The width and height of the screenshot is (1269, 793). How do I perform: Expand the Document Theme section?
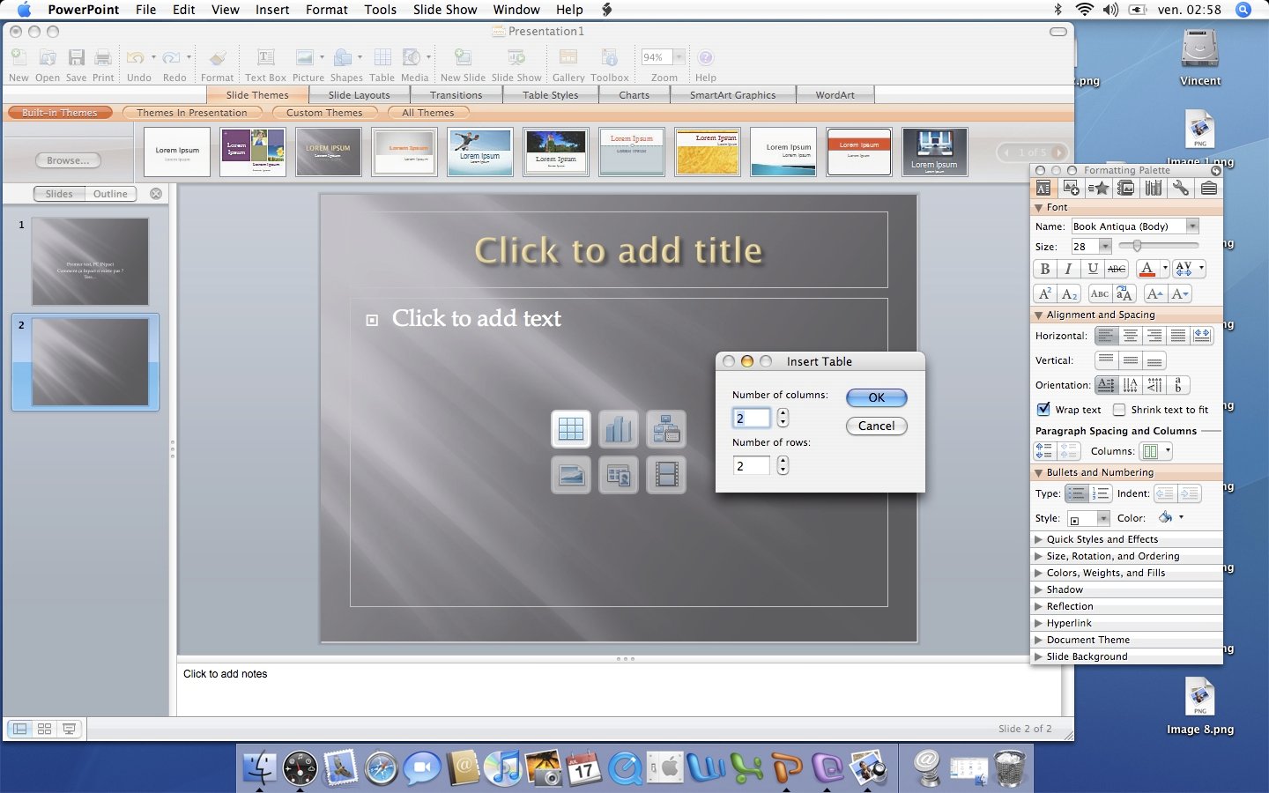pos(1041,640)
